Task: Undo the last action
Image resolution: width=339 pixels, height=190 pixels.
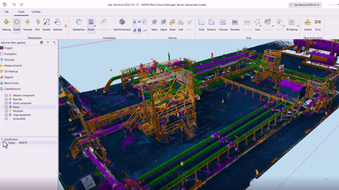Action: [14, 5]
